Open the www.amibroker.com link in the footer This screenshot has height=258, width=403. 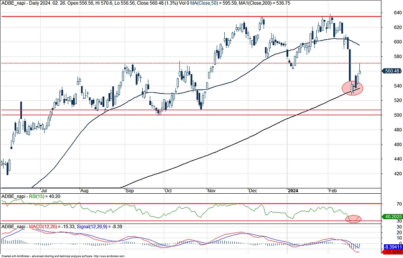click(x=110, y=256)
